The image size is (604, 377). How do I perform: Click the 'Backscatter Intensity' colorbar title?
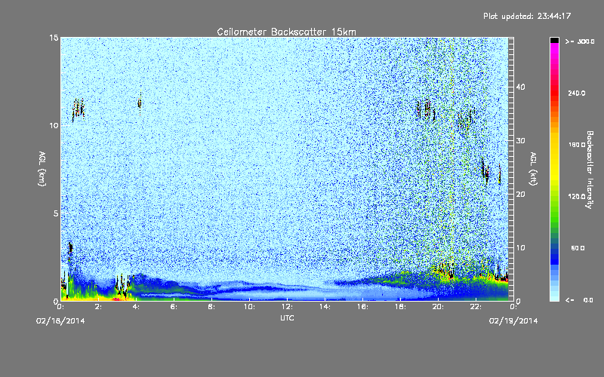pyautogui.click(x=590, y=170)
